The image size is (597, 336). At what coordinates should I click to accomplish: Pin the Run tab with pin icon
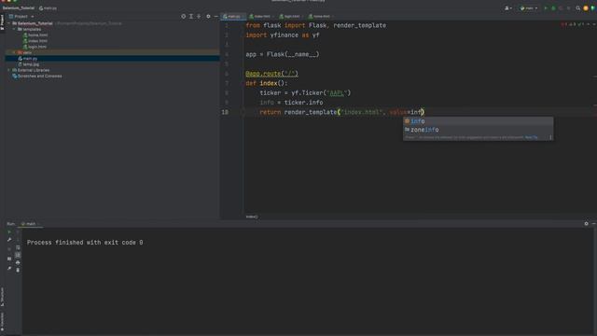click(9, 269)
